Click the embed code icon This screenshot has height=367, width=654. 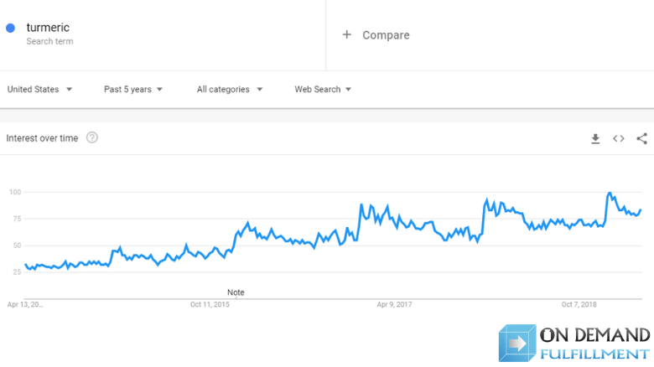tap(619, 139)
